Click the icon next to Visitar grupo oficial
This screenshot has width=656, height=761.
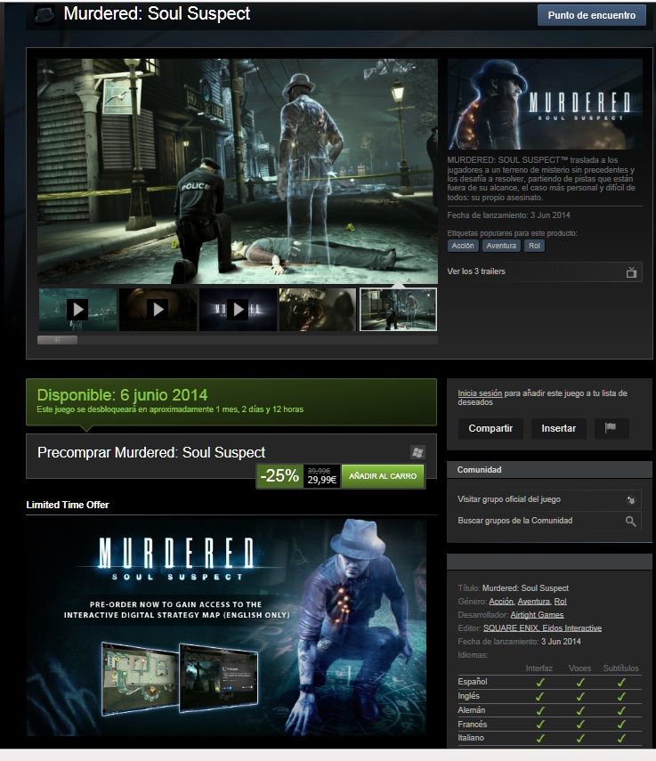(630, 499)
